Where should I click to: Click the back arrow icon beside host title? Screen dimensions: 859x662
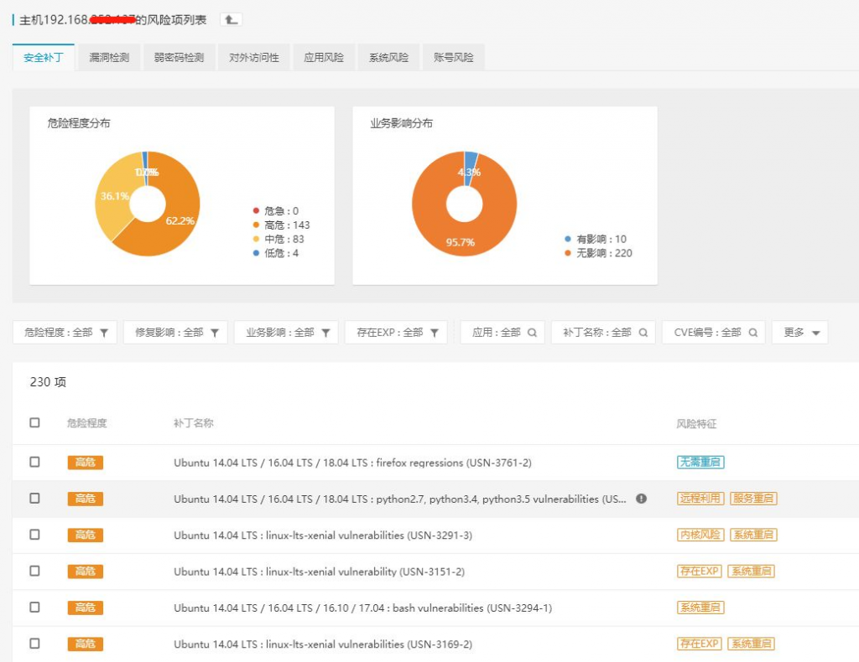[231, 19]
